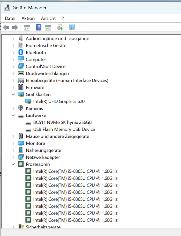The image size is (181, 236).
Task: Click the Näherungsgeräte phone icon
Action: [21, 150]
